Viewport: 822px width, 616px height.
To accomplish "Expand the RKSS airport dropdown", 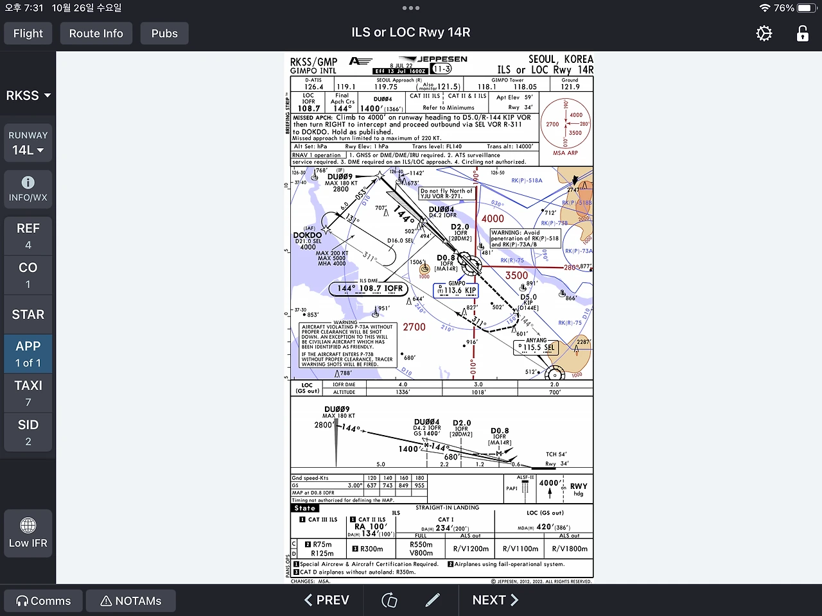I will click(x=28, y=96).
